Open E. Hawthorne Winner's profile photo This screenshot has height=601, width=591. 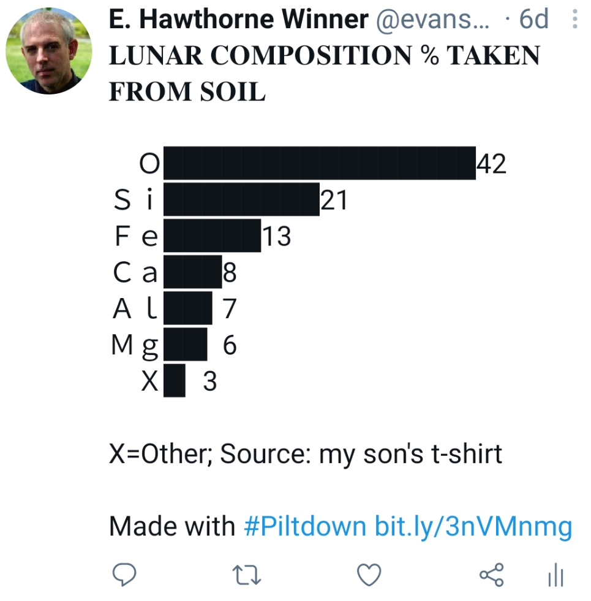(48, 50)
